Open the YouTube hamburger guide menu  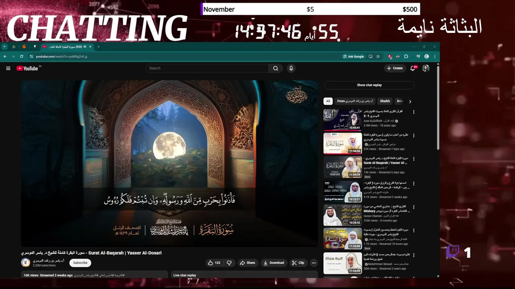(8, 68)
